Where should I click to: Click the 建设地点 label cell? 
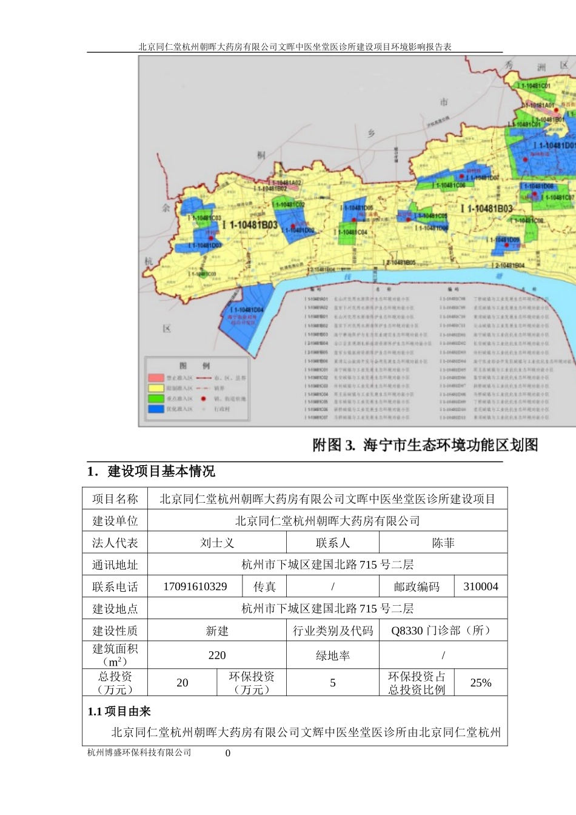pos(115,608)
